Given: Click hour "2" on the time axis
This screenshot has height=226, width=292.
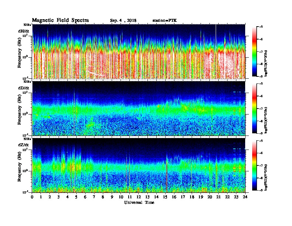Looking at the screenshot, I should click(50, 197).
